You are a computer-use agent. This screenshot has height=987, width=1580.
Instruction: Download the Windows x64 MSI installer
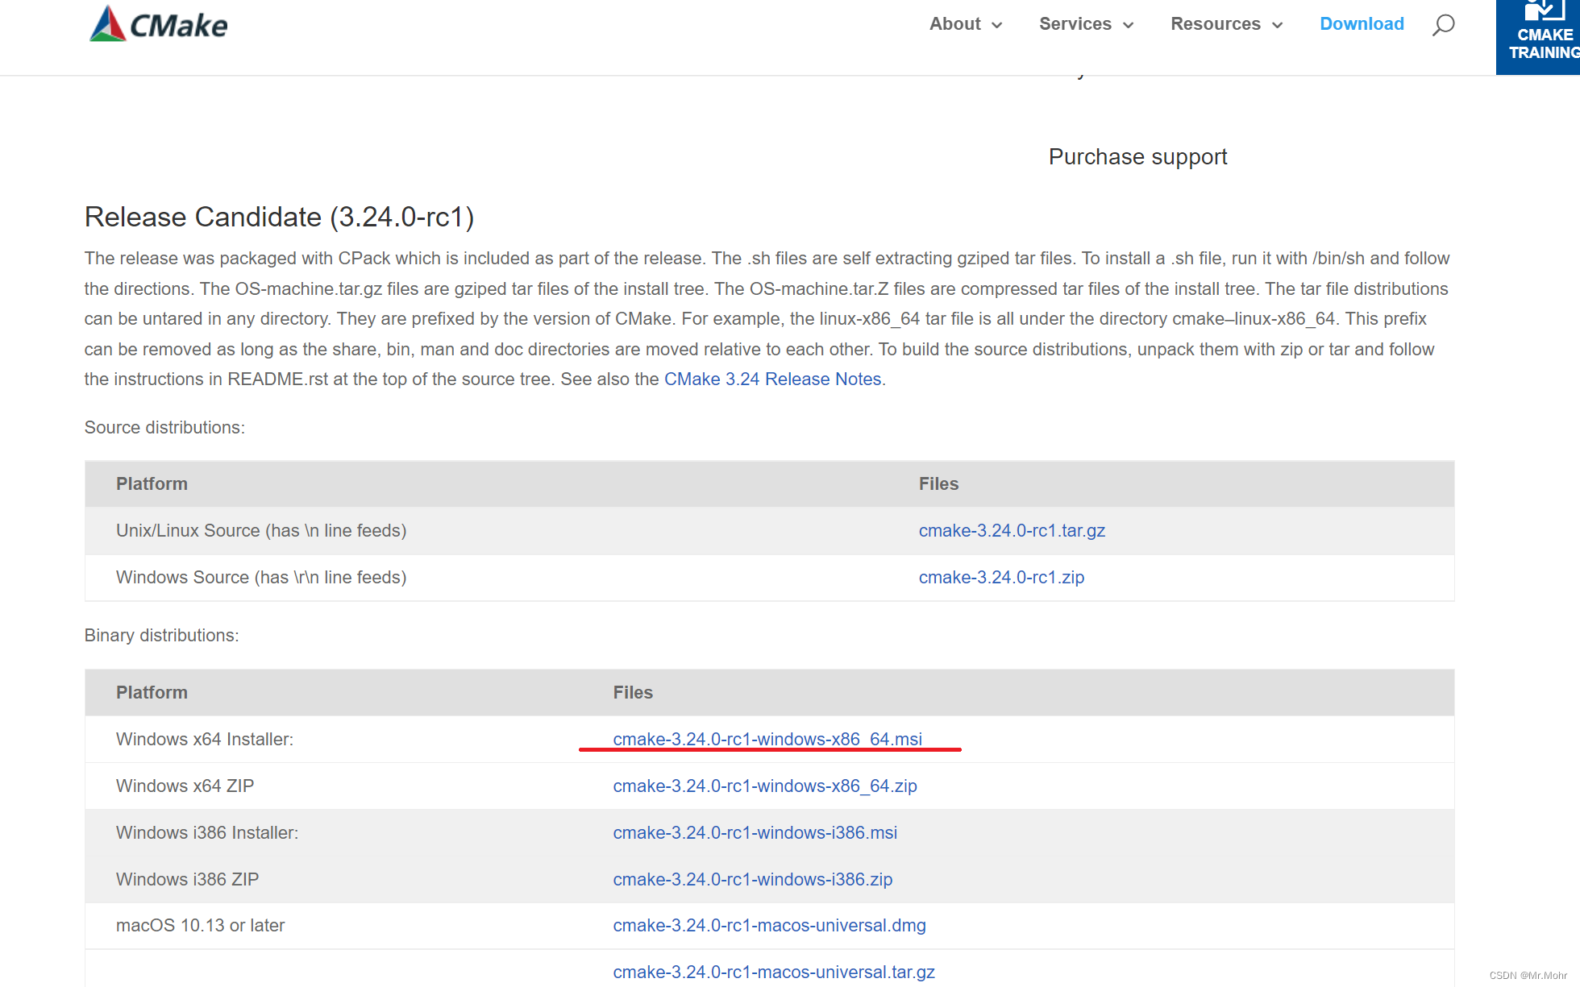tap(767, 739)
